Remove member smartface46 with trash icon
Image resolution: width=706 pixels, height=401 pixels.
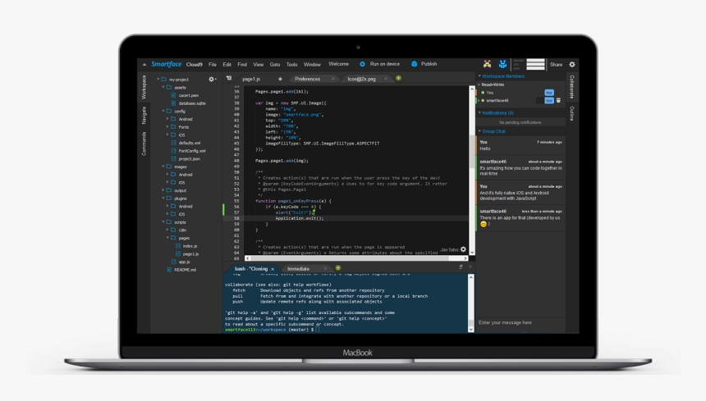tap(558, 100)
